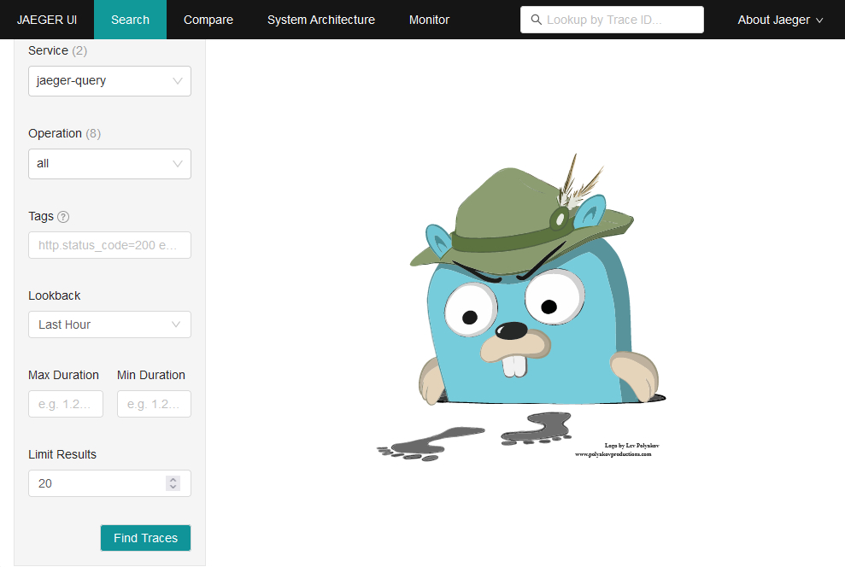The width and height of the screenshot is (845, 567).
Task: Open the System Architecture page
Action: point(320,20)
